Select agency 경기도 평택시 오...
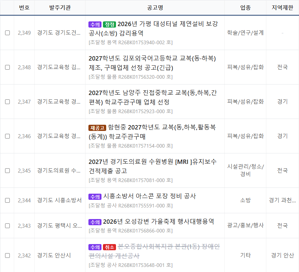Screen dimensions: 299x272 pos(59,226)
